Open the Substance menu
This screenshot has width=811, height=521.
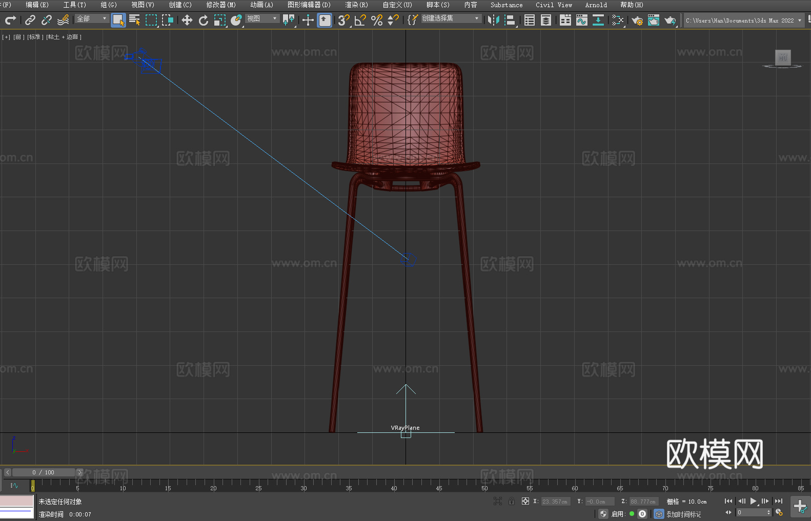(x=506, y=5)
